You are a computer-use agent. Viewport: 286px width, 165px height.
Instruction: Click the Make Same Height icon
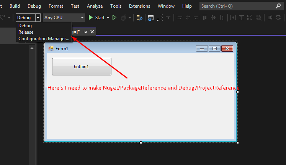coord(241,18)
